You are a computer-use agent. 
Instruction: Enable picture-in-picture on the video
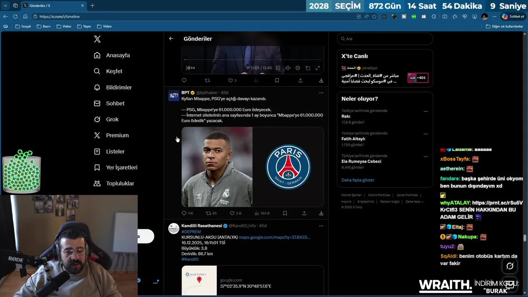tap(308, 68)
